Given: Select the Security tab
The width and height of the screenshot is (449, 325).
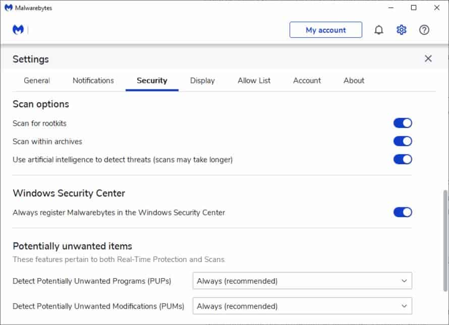Looking at the screenshot, I should (152, 81).
